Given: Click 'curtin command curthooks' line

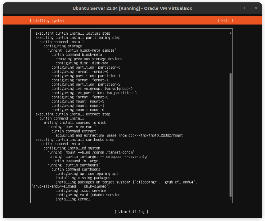Looking at the screenshot, I should point(76,169).
